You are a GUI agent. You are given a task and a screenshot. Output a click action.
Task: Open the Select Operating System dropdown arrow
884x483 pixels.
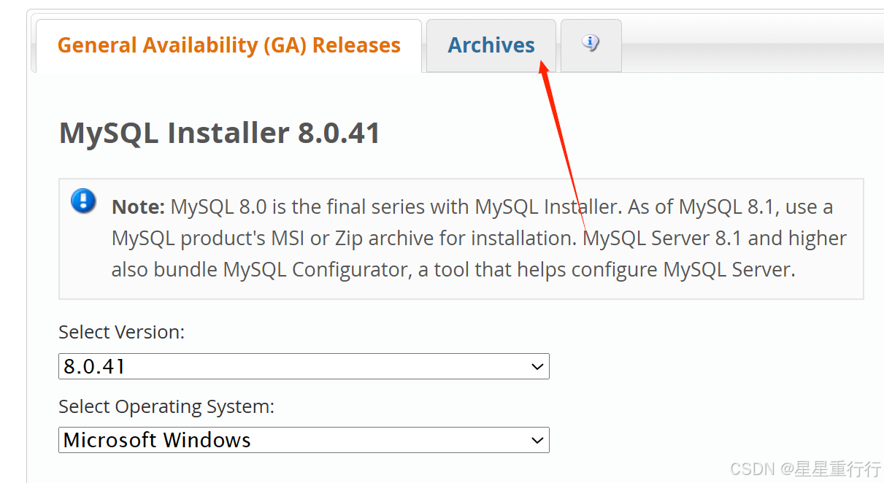[537, 440]
